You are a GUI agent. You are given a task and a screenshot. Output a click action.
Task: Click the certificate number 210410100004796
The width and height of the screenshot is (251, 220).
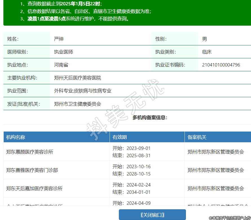pos(221,65)
